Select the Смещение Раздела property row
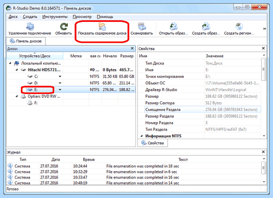This screenshot has width=273, height=198. [202, 109]
